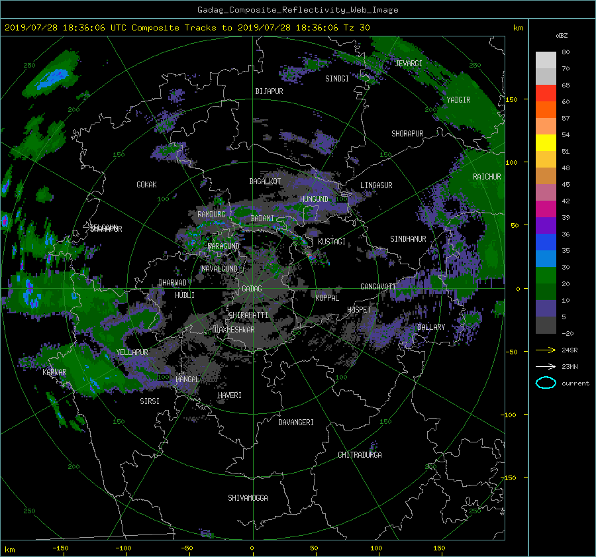Click the HAVERI city label

tap(230, 395)
